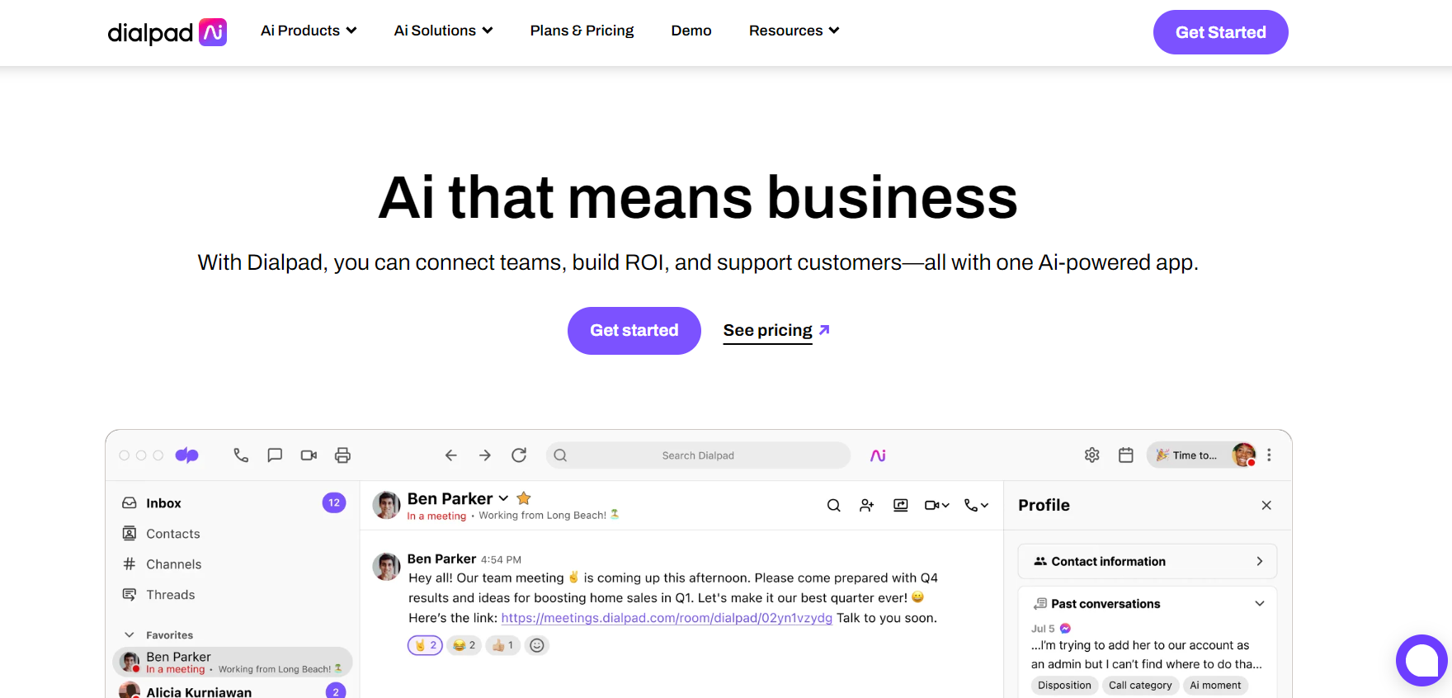Expand the Ai Products dropdown menu

(309, 31)
